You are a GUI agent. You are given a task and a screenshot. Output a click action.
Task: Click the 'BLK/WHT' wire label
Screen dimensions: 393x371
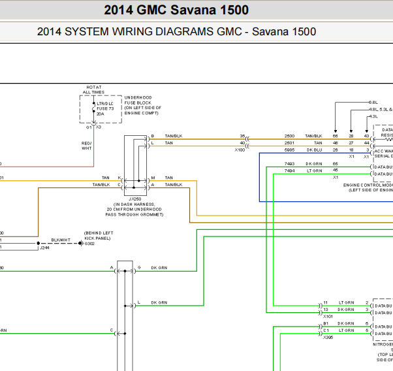tap(61, 240)
